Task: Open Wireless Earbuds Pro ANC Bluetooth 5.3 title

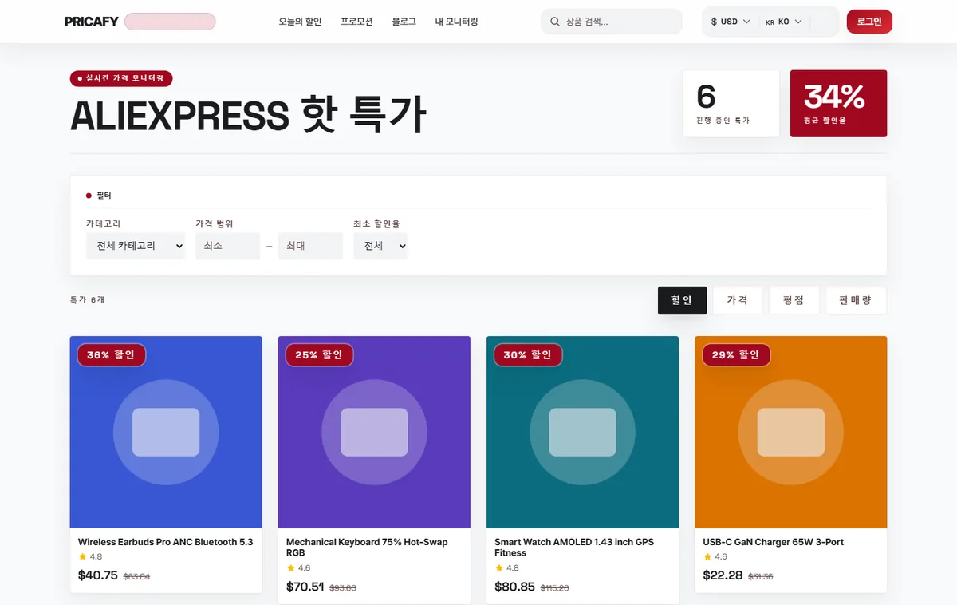Action: pos(165,542)
